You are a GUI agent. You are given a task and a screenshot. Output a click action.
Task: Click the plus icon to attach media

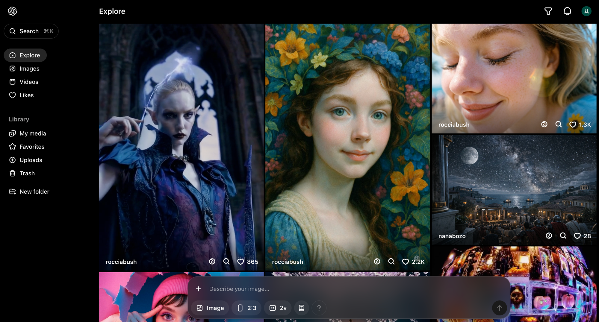point(198,289)
